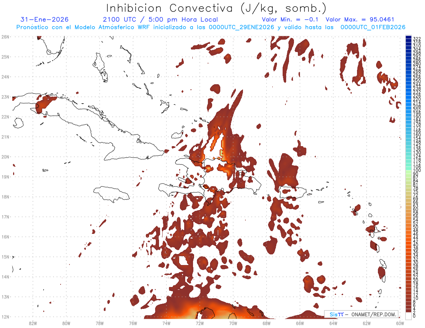Click the latitude axis label "15N"

5,257
